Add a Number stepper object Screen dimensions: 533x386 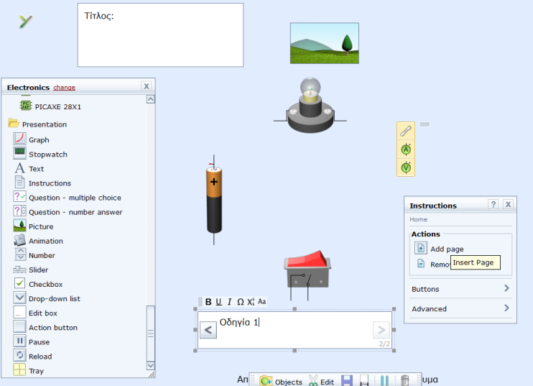(34, 255)
